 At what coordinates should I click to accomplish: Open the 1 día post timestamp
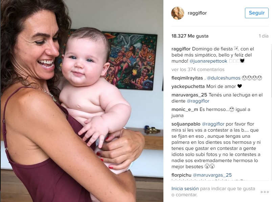point(264,36)
